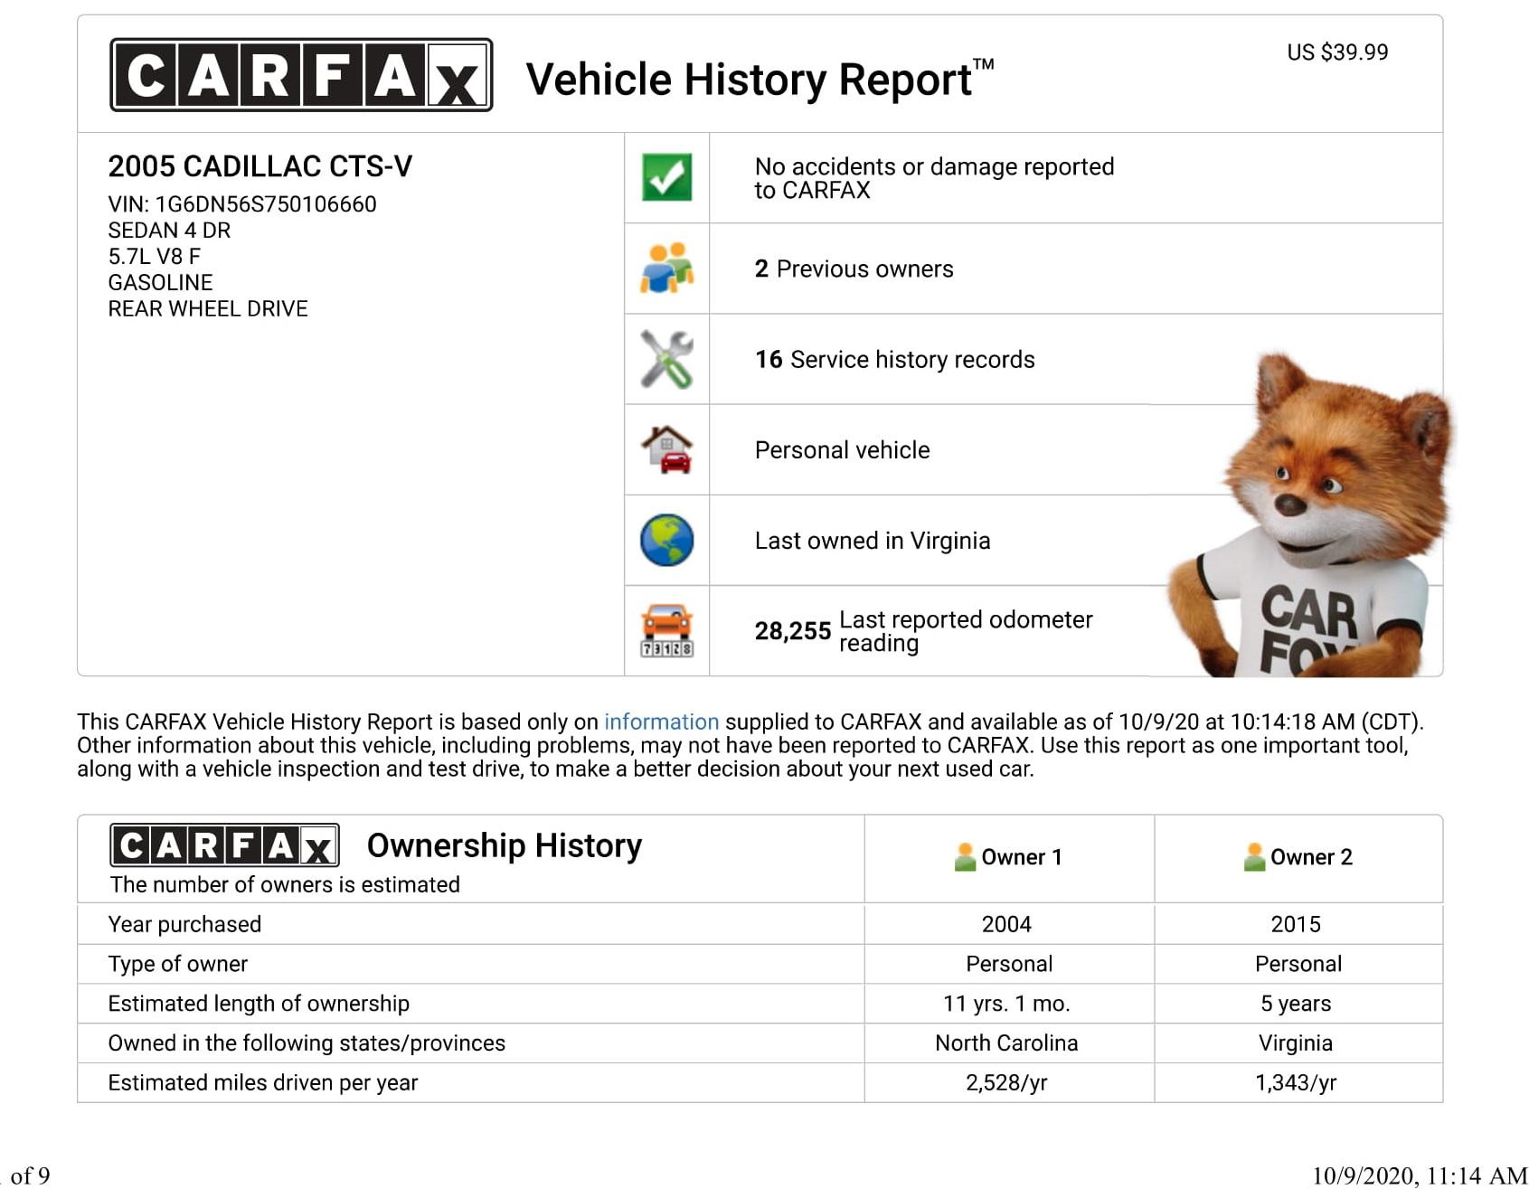Click the '1,343/yr' mileage cell

pyautogui.click(x=1296, y=1083)
